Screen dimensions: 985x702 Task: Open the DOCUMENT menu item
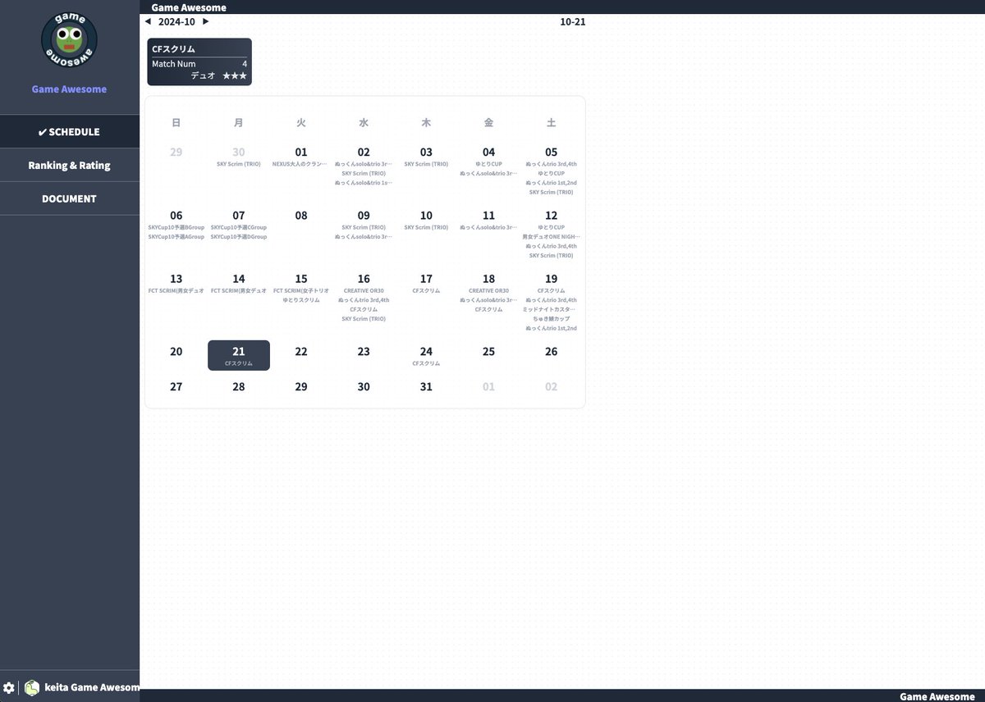(x=70, y=198)
